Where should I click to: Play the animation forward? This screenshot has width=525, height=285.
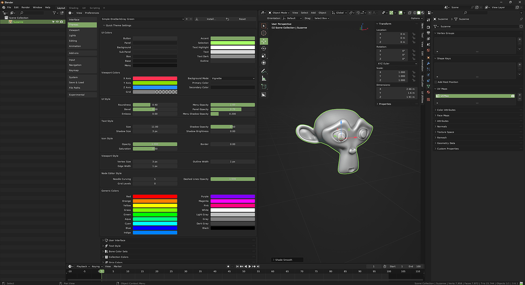250,267
